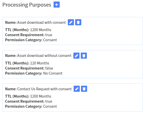Edit Asset download without consent purpose

pyautogui.click(x=76, y=56)
